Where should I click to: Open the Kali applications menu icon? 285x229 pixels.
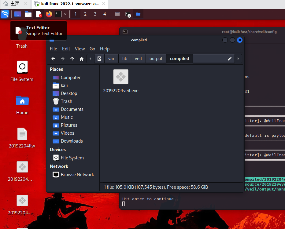point(5,14)
